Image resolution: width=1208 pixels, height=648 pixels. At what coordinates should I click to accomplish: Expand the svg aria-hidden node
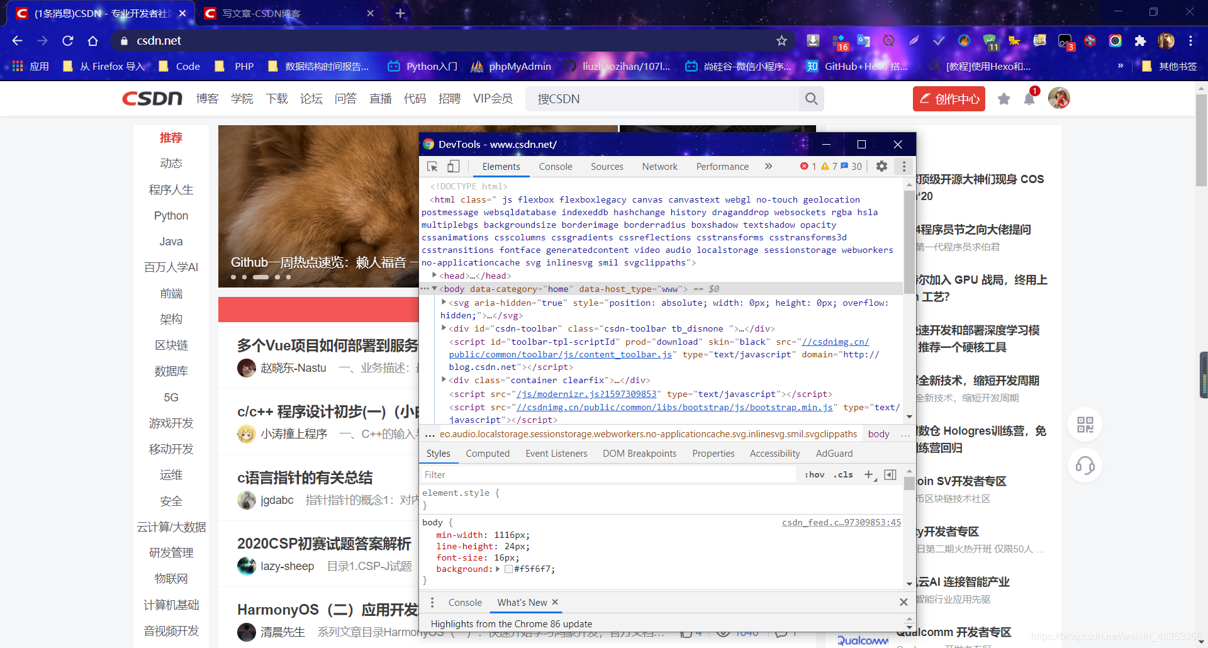pos(444,303)
